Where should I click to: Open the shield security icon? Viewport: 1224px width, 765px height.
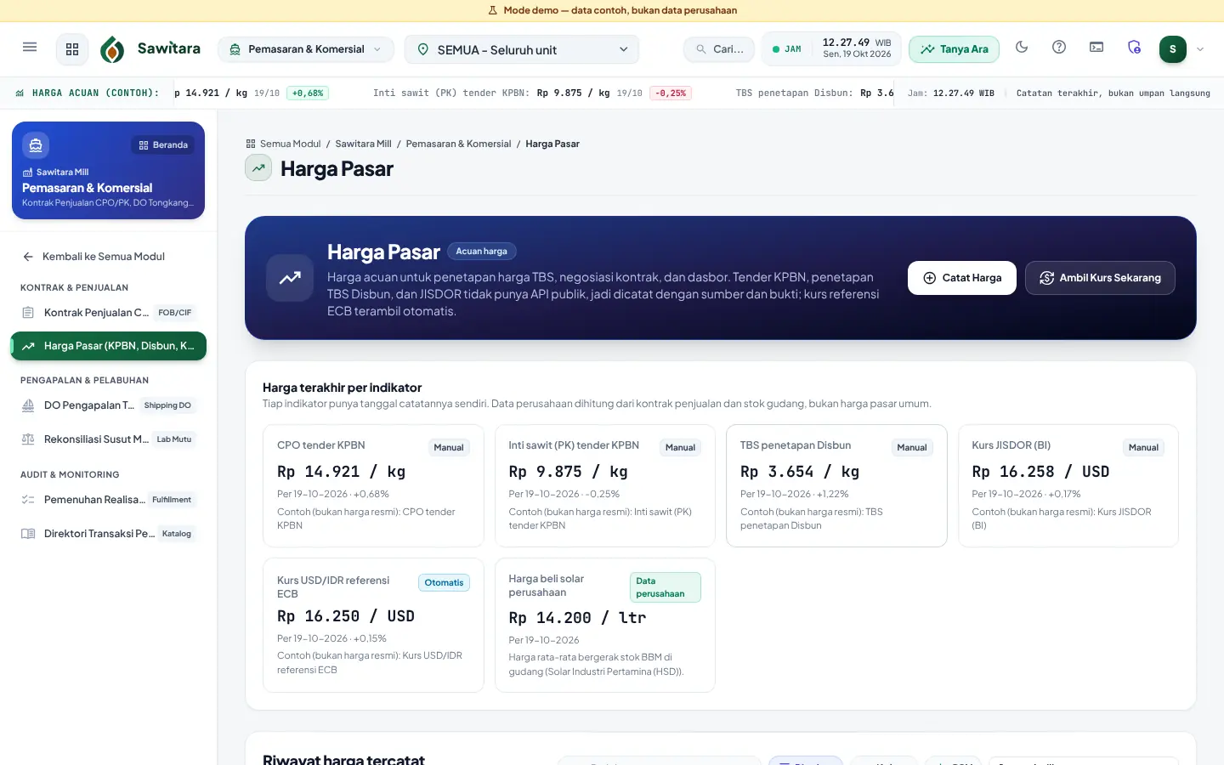coord(1134,48)
